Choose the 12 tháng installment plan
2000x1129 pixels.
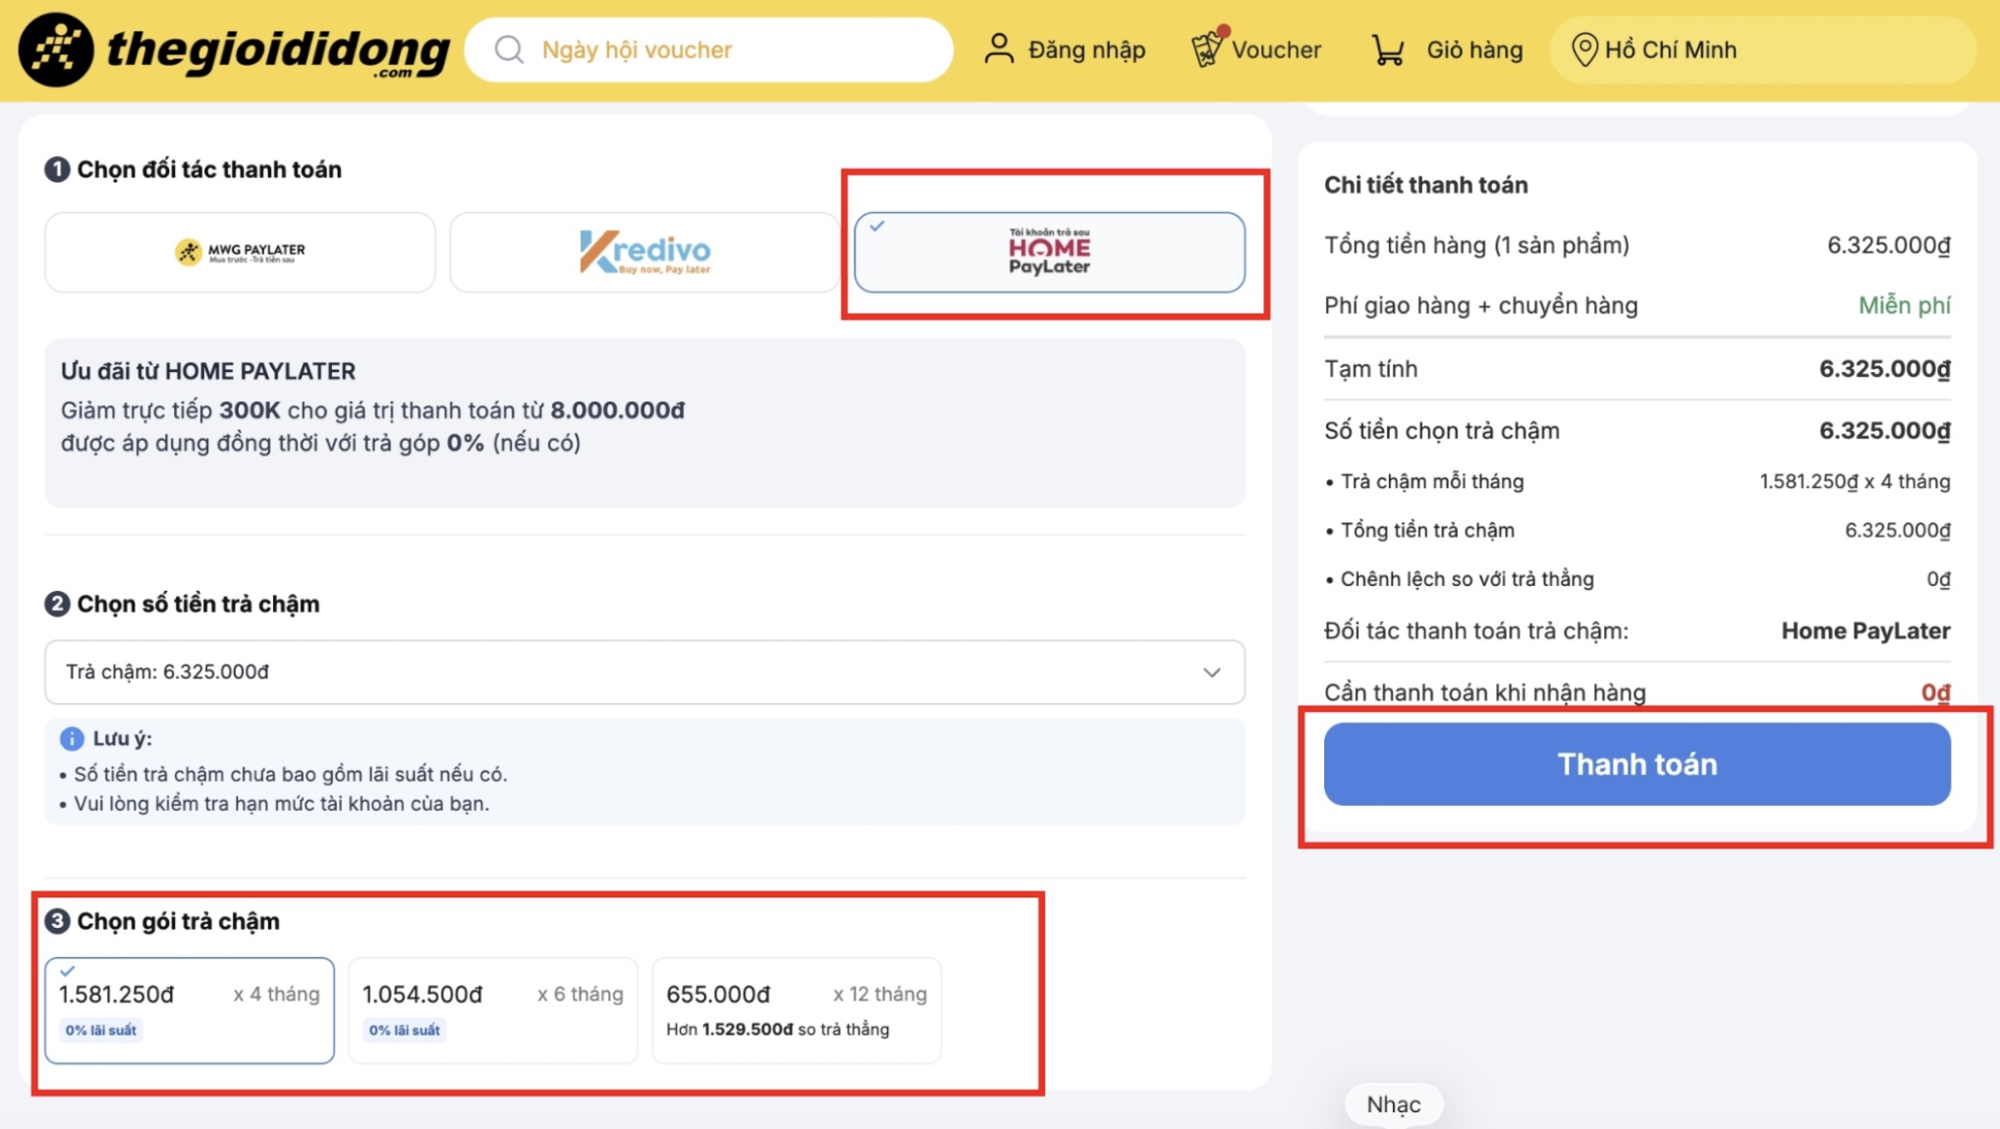tap(797, 1010)
